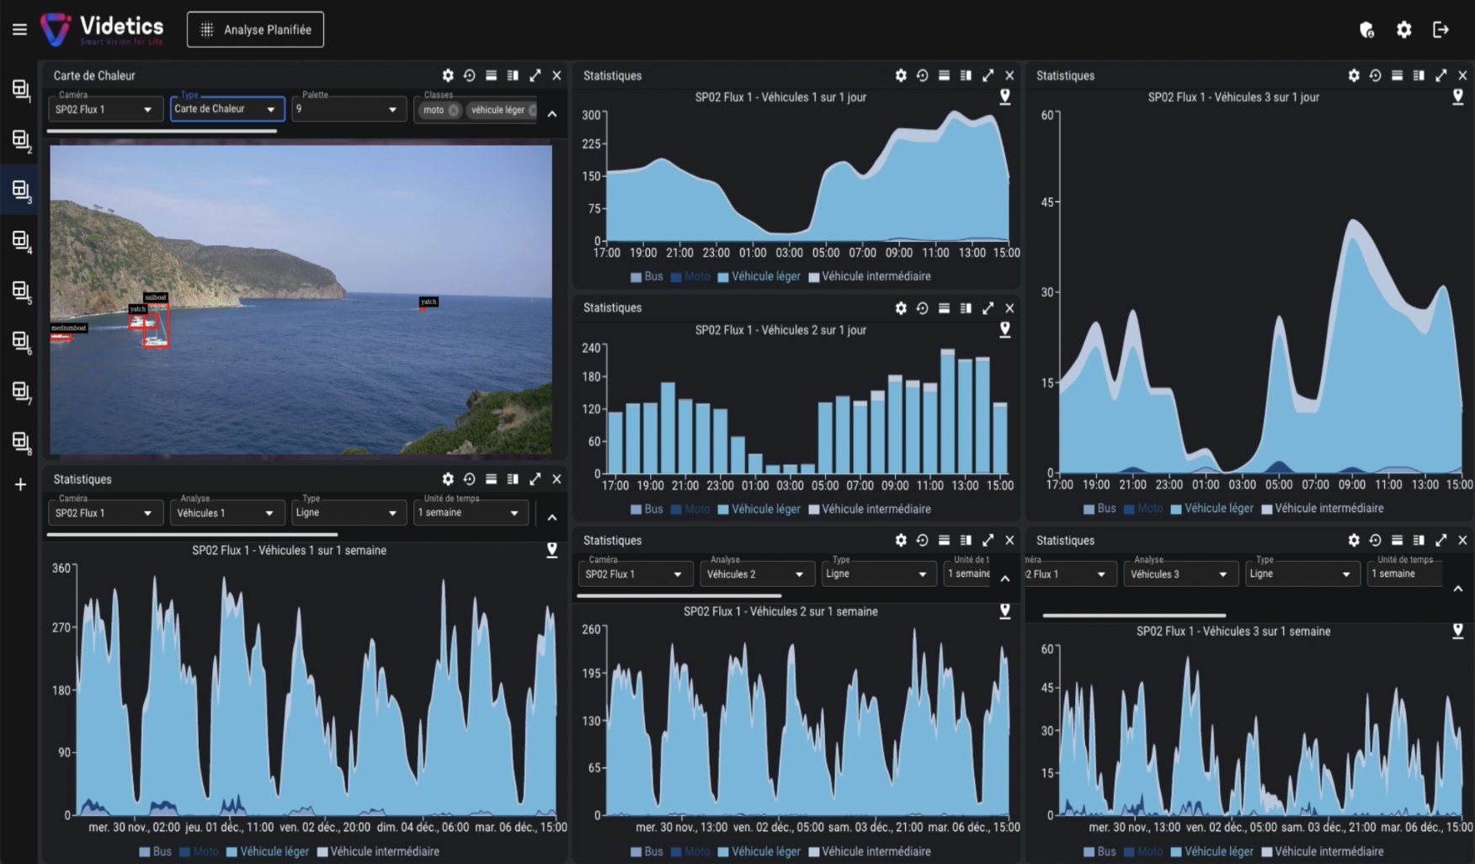1475x864 pixels.
Task: Open Caméra dropdown in Véhicules 1 semaine panel
Action: [x=104, y=513]
